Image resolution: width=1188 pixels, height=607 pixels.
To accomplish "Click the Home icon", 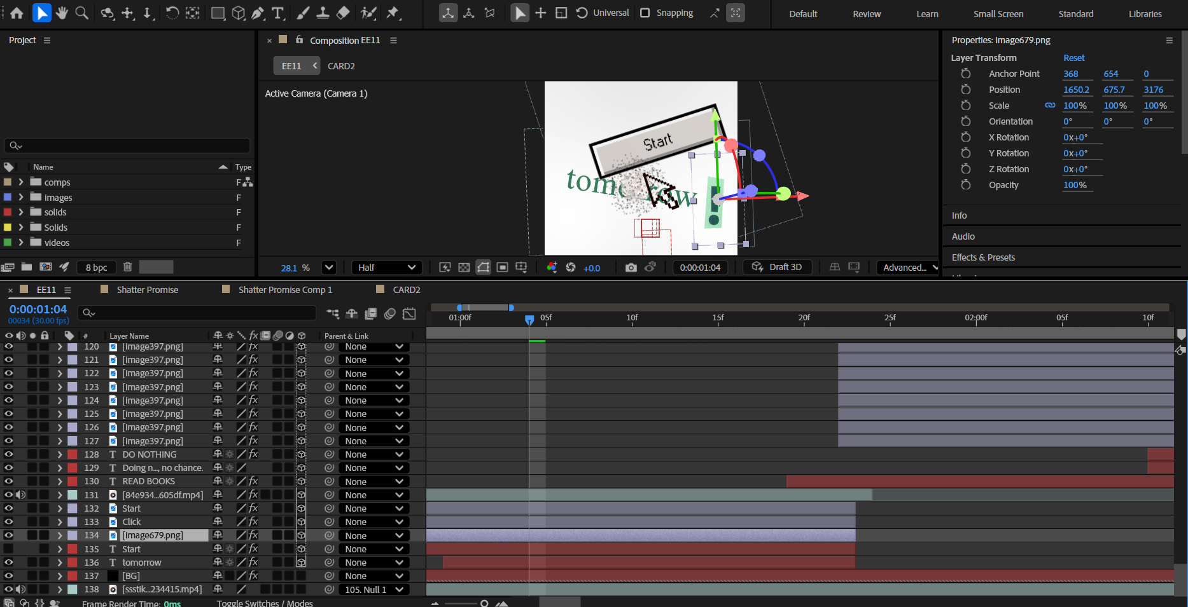I will click(17, 13).
